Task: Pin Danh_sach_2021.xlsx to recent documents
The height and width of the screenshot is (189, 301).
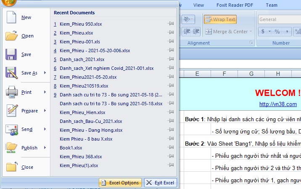Action: 171,59
